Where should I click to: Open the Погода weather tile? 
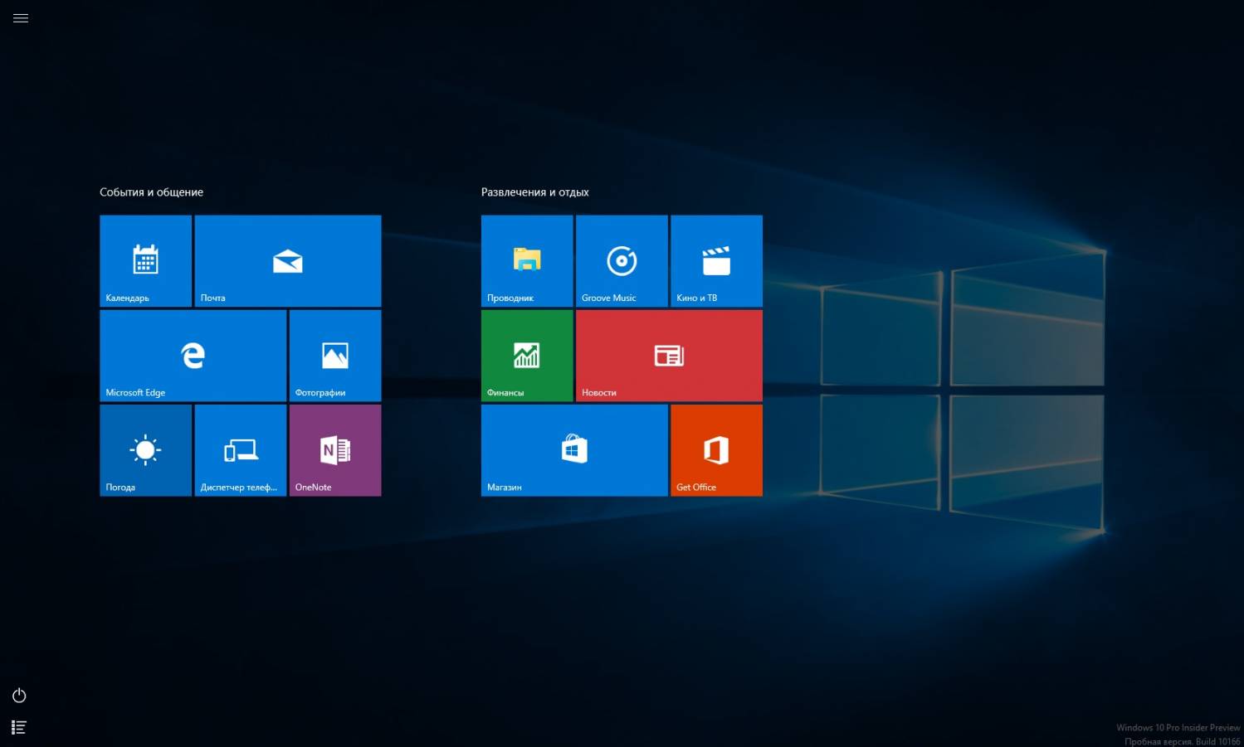click(x=146, y=450)
